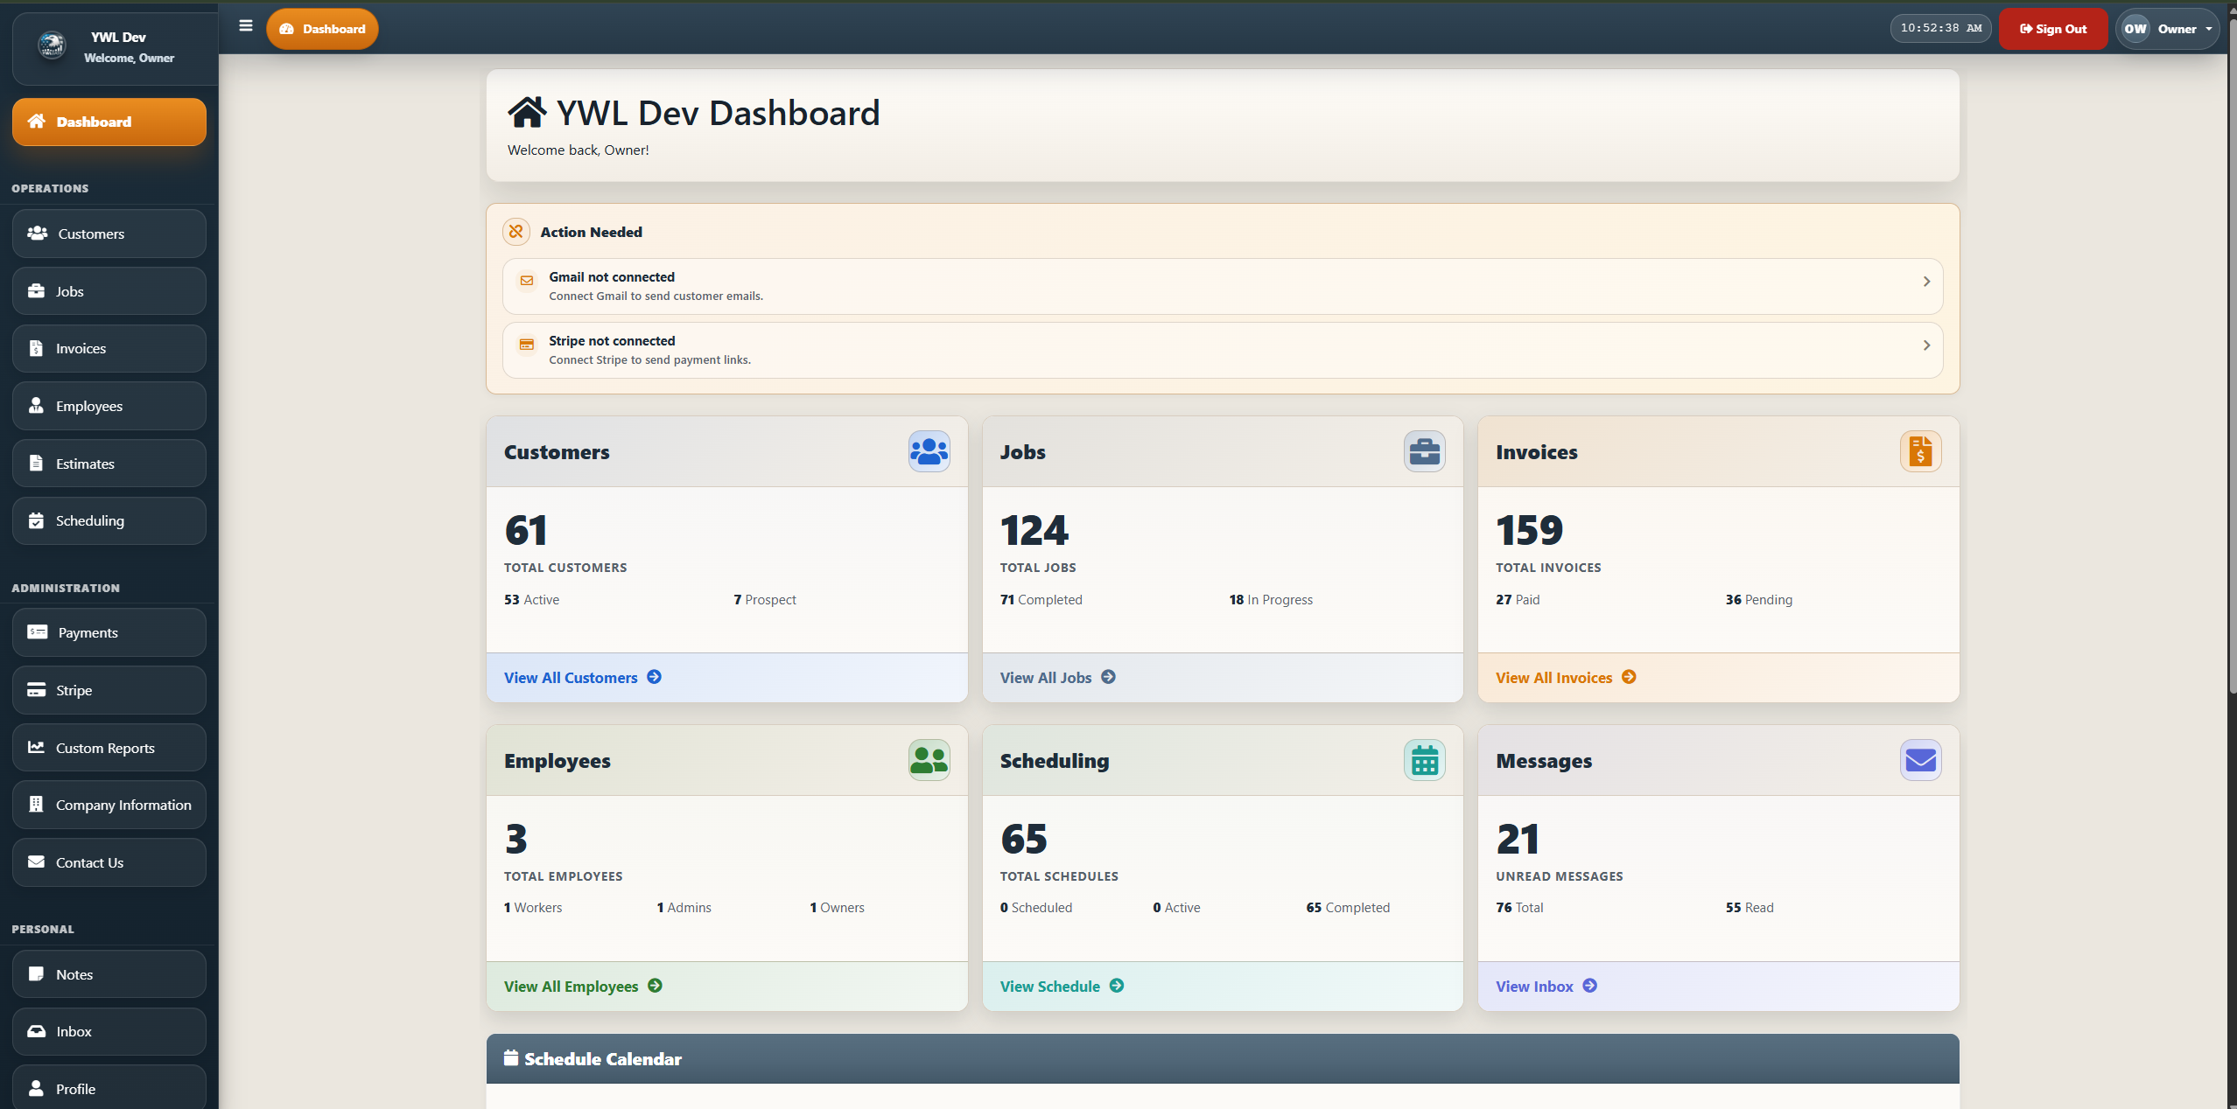The width and height of the screenshot is (2237, 1109).
Task: Click the envelope icon on Messages card
Action: click(1920, 760)
